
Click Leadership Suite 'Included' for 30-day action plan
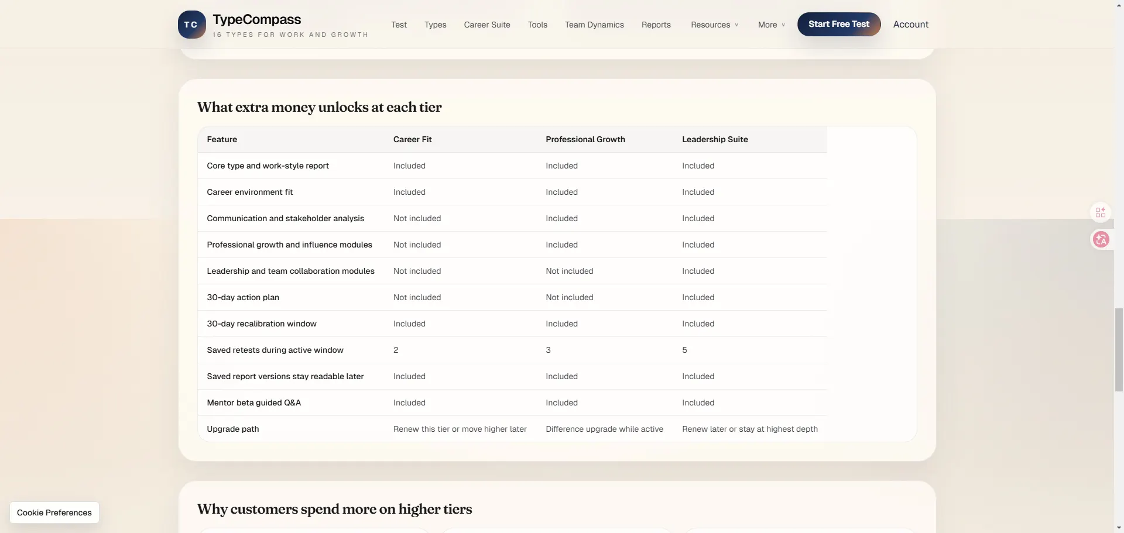(x=698, y=297)
